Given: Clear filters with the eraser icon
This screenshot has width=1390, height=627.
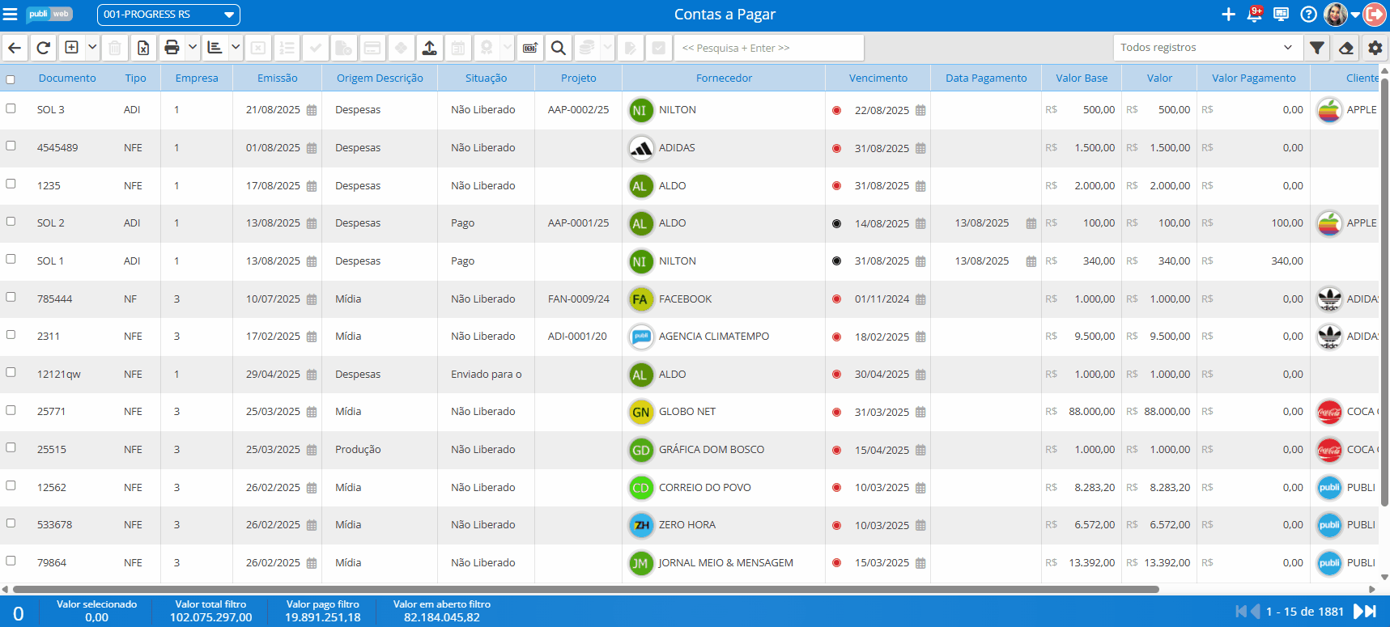Looking at the screenshot, I should click(x=1345, y=48).
